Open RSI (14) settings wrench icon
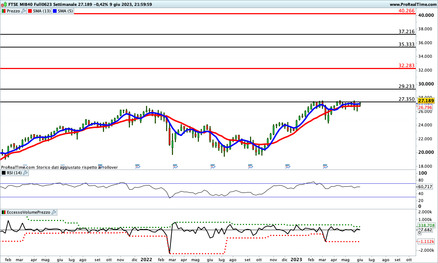Screen dimensions: 438x263 25,173
